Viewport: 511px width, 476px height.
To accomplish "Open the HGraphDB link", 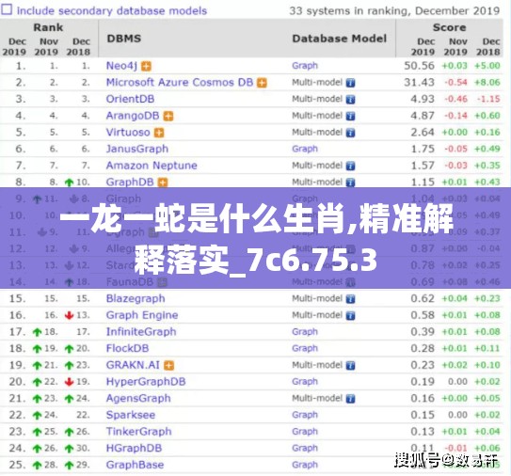I will coord(134,448).
